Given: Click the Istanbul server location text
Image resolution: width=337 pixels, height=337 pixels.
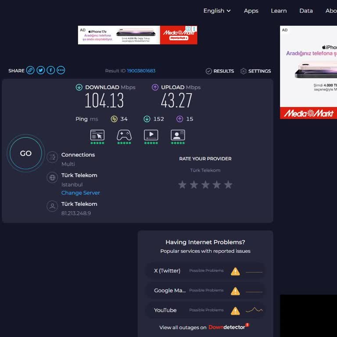Looking at the screenshot, I should pyautogui.click(x=72, y=185).
